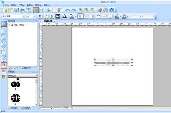Switch to the 预置标签 tab
The image size is (171, 113).
click(26, 68)
